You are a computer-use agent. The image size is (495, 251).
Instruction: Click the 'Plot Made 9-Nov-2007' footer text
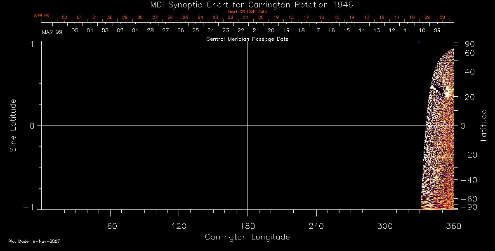click(x=34, y=242)
